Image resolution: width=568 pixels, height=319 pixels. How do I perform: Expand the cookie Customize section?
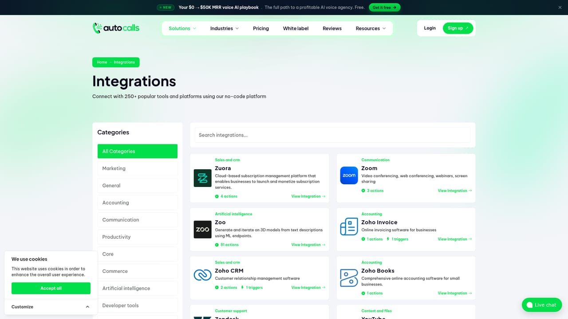click(51, 307)
